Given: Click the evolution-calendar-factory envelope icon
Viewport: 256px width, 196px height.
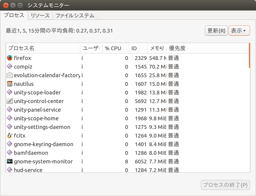Looking at the screenshot, I should coord(10,75).
